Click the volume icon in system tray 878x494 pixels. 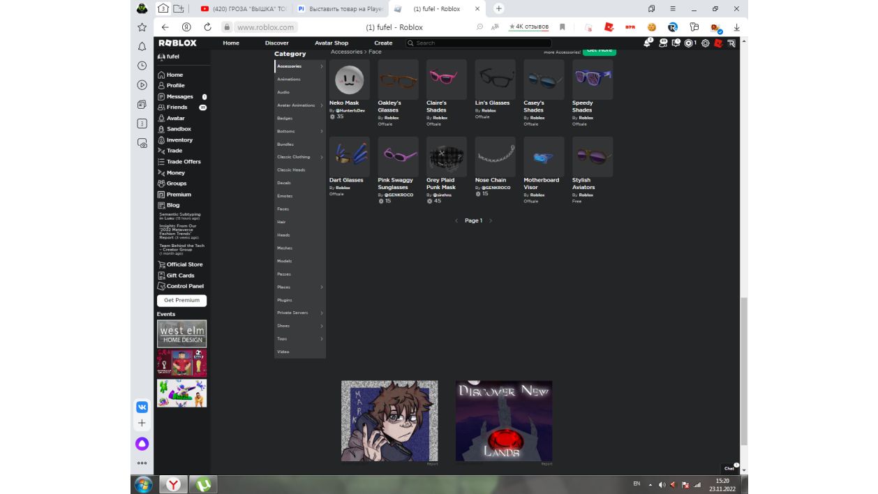click(662, 484)
